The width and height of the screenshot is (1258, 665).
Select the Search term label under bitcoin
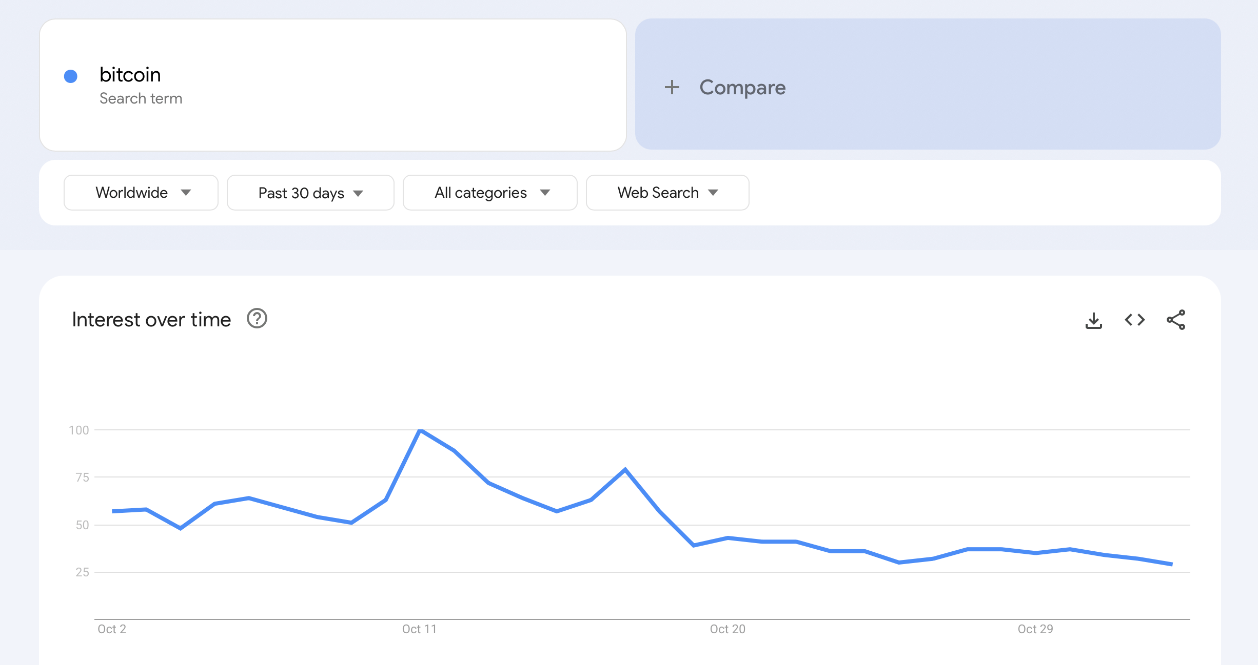point(141,98)
